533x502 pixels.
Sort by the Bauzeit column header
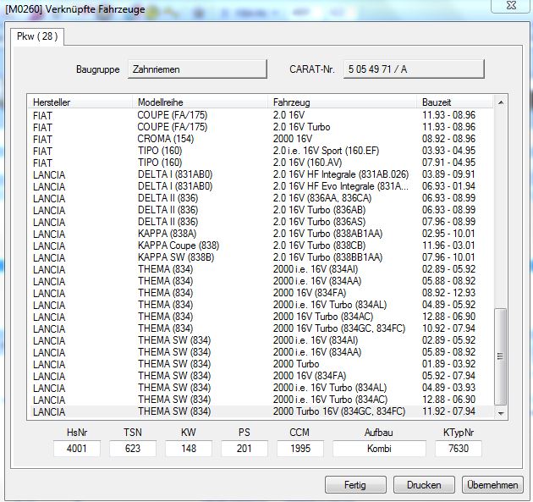(x=455, y=102)
